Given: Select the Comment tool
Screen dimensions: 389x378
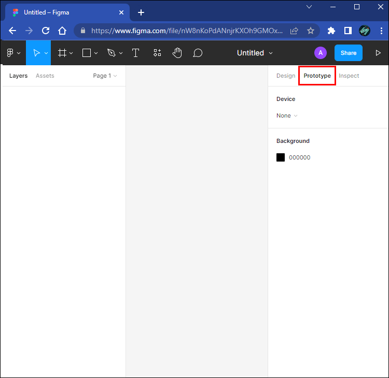Looking at the screenshot, I should [198, 53].
